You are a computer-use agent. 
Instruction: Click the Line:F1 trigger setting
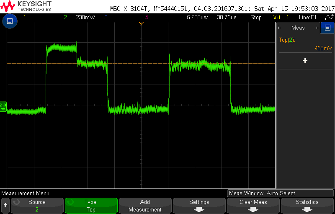[307, 17]
